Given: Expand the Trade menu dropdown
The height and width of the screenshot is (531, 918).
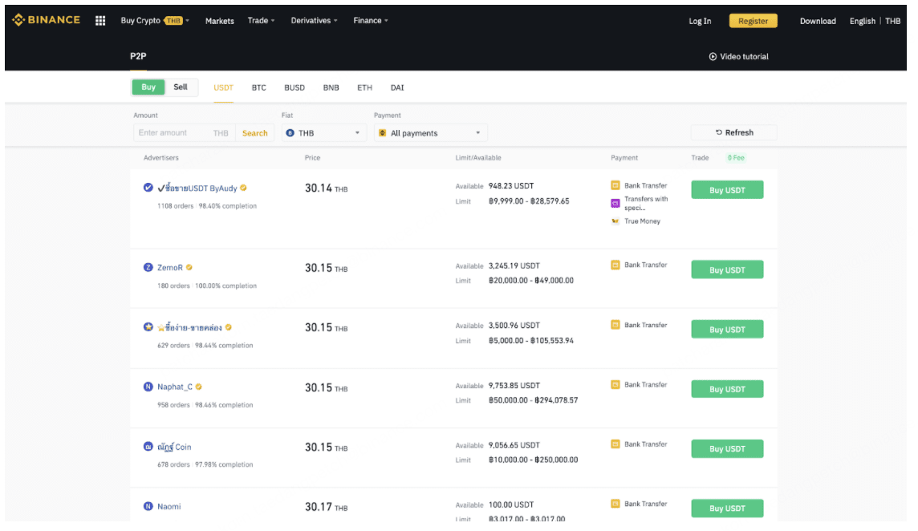Looking at the screenshot, I should 261,21.
